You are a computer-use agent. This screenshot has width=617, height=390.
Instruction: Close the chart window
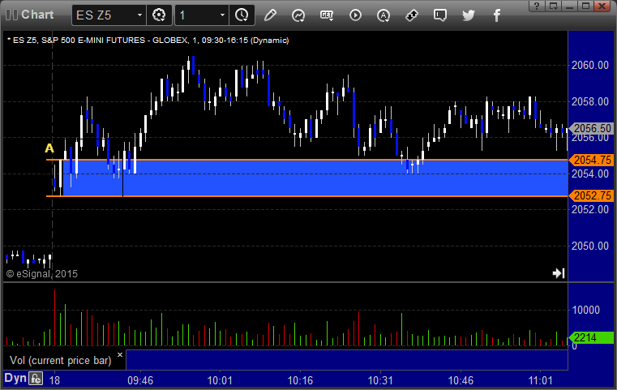point(602,6)
